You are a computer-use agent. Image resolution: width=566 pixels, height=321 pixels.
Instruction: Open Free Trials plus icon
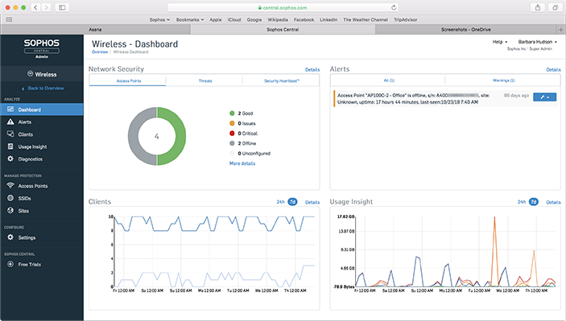[10, 264]
